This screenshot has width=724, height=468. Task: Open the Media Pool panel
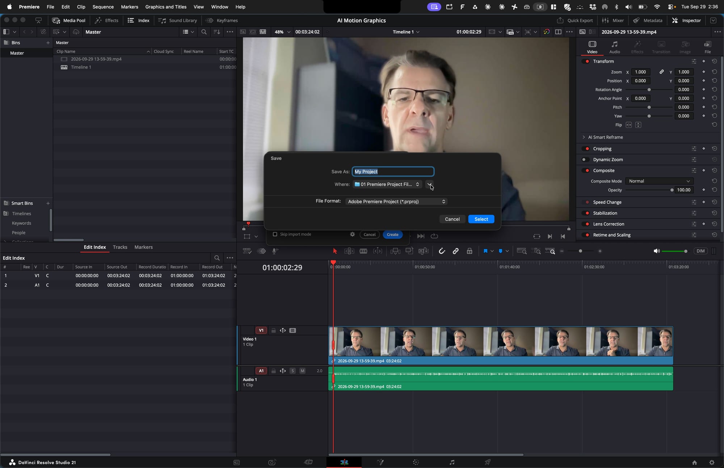(x=69, y=21)
